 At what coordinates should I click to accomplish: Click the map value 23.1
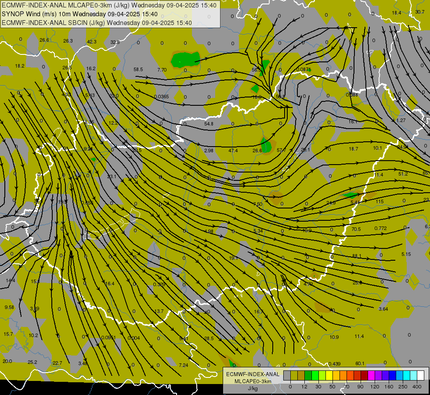coord(112,176)
